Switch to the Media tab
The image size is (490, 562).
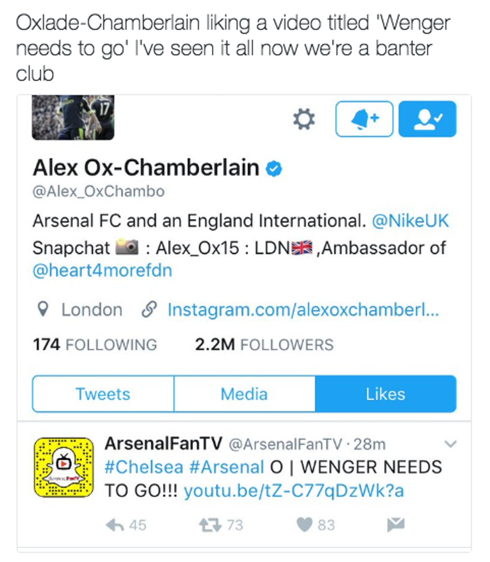tap(244, 394)
